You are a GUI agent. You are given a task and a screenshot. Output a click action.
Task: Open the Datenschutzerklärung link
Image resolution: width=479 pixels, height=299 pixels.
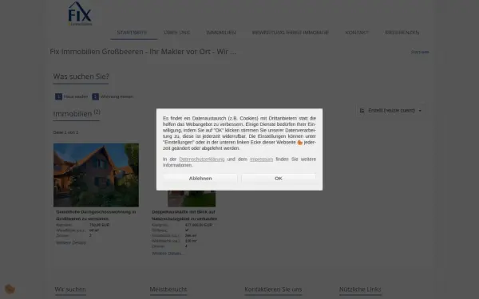(202, 159)
